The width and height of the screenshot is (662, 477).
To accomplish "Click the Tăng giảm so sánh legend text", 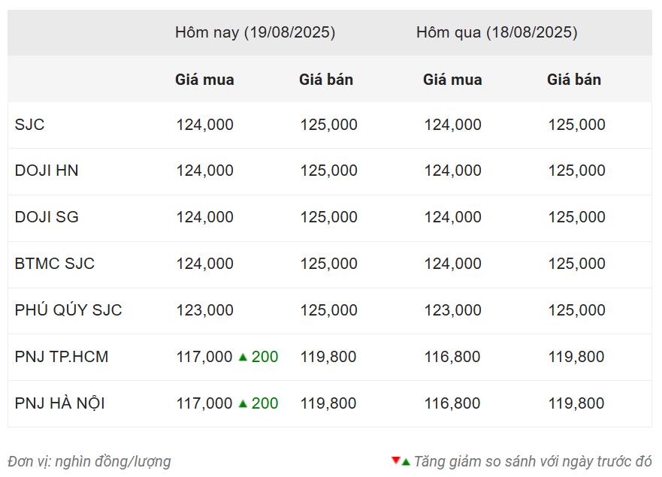I will (533, 462).
